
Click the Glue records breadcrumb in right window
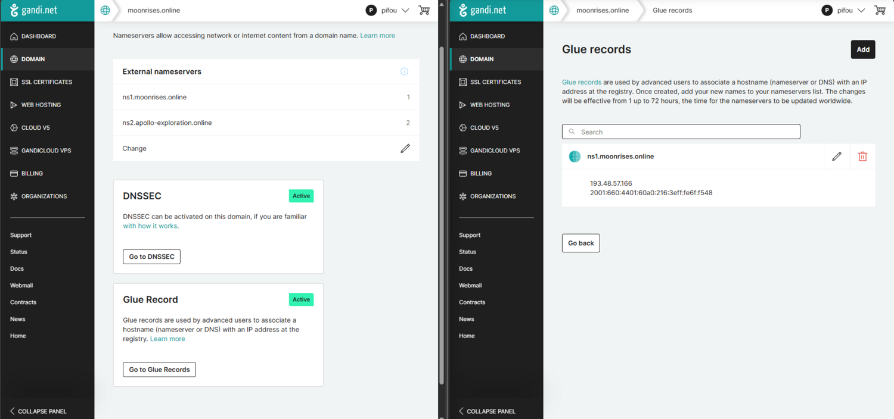(x=672, y=10)
